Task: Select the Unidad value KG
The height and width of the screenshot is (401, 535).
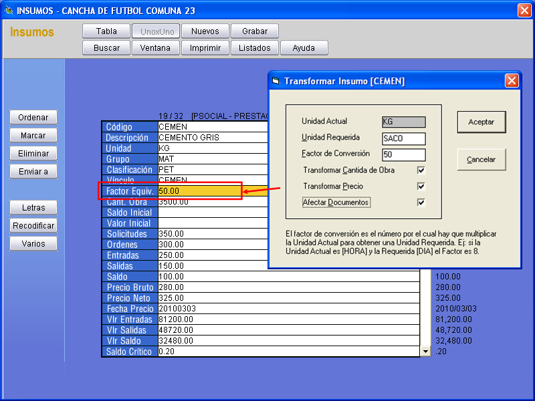Action: [164, 148]
